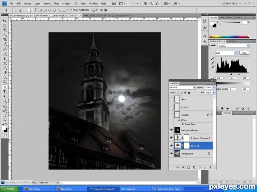This screenshot has width=257, height=192.
Task: Click the shadow input level field 119
Action: point(220,78)
